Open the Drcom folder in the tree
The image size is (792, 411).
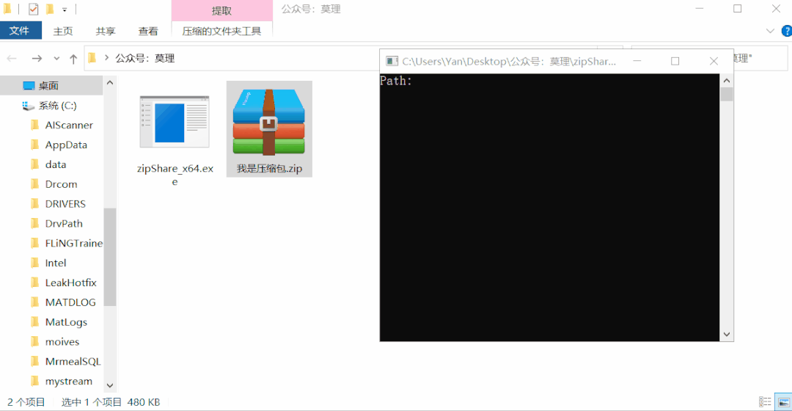[x=61, y=184]
